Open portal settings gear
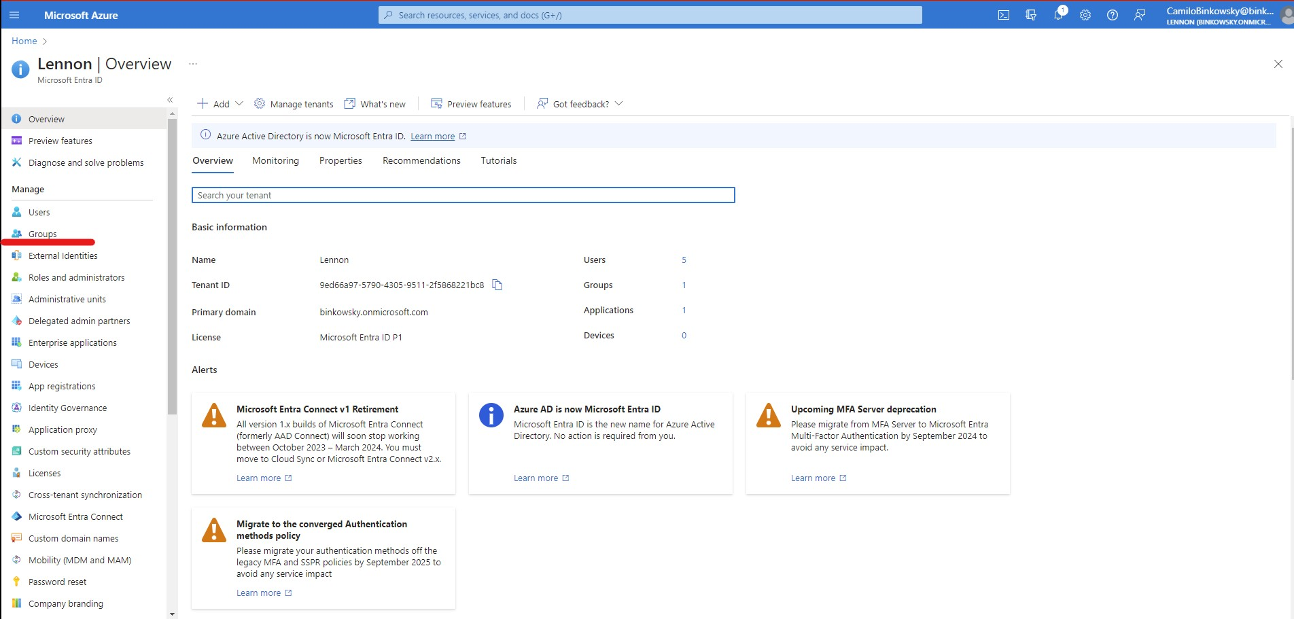1294x619 pixels. coord(1085,15)
